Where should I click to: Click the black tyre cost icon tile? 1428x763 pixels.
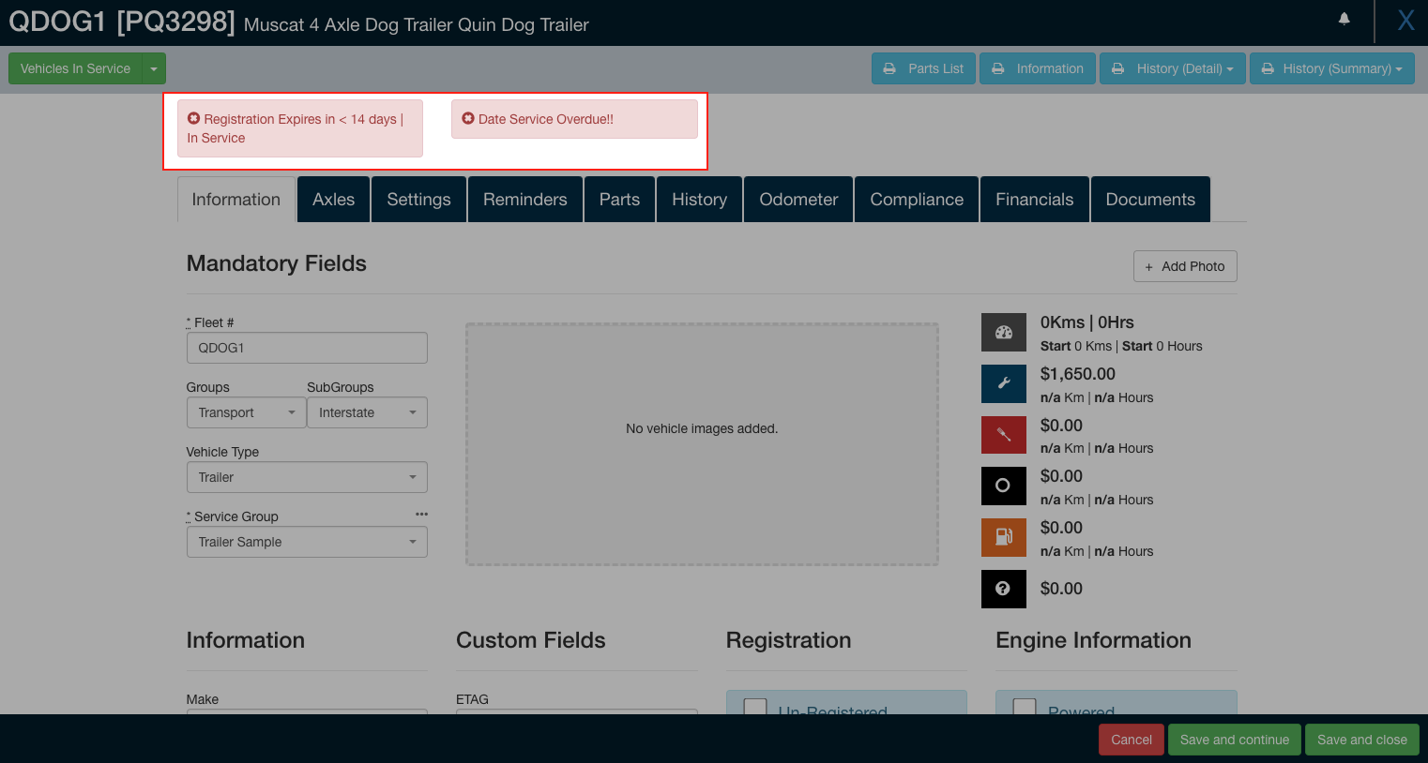[1003, 486]
